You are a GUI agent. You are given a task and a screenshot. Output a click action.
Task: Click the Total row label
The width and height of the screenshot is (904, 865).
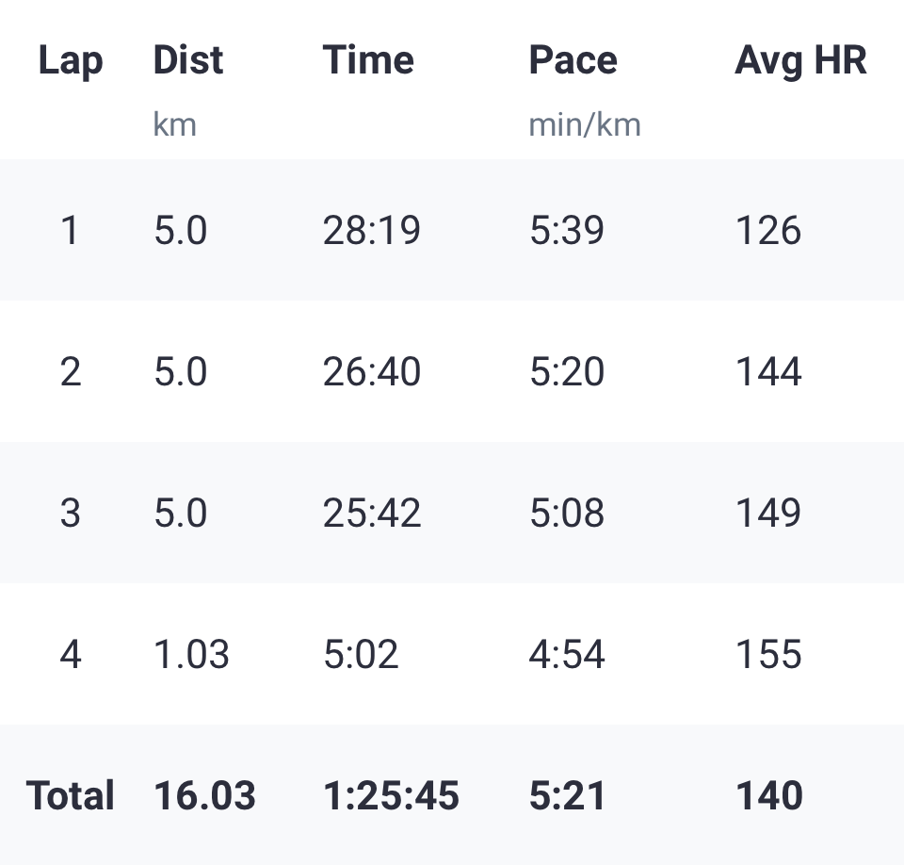tap(71, 796)
